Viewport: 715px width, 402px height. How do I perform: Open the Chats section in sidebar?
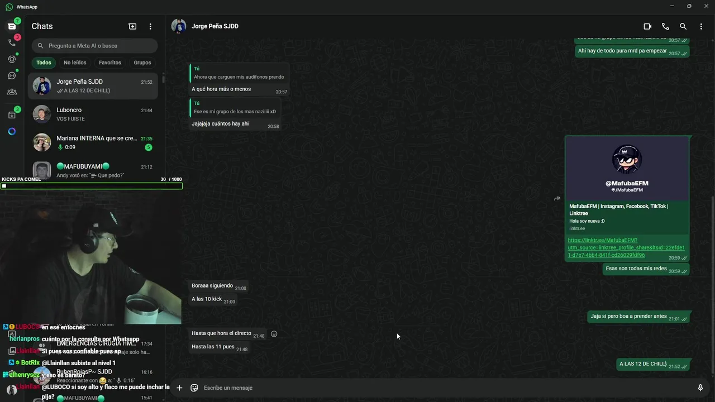click(12, 26)
